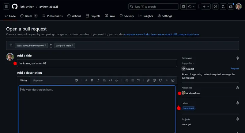
Task: Expand the compare: main branch dropdown
Action: tap(64, 45)
